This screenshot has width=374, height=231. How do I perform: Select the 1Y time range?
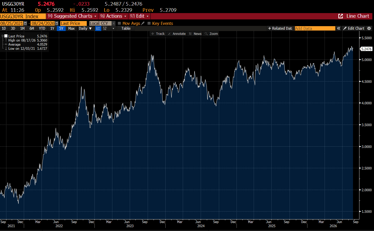(52, 28)
